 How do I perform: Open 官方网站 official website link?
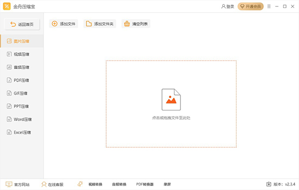point(22,185)
